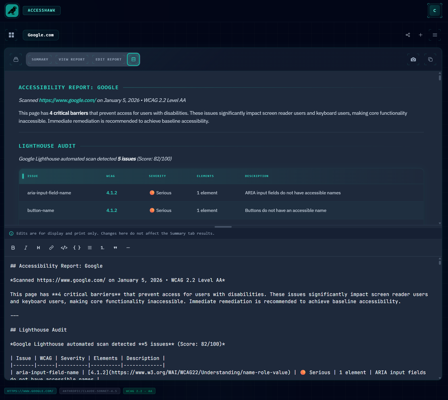Insert a blockquote
The image size is (448, 400).
tap(115, 248)
